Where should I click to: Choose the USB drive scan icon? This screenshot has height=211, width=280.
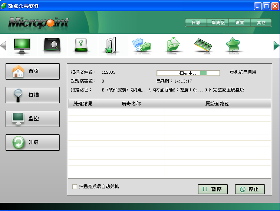81,45
